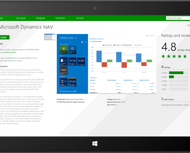Click the tile showing 259,104

click(72, 61)
